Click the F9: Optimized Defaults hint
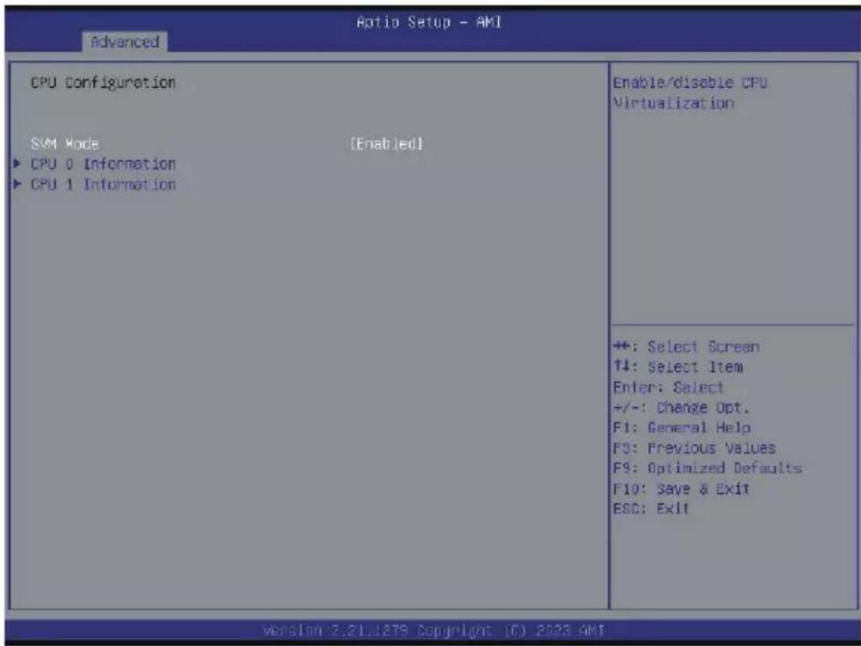The image size is (861, 646). 707,468
